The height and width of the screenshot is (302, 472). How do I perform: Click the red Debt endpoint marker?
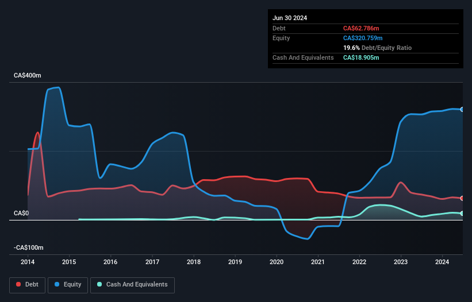click(462, 198)
